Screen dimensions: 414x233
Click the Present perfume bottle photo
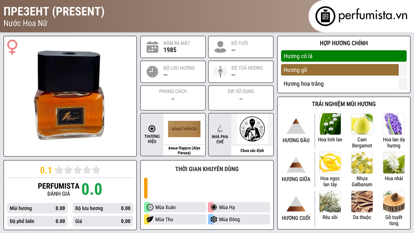pos(69,95)
